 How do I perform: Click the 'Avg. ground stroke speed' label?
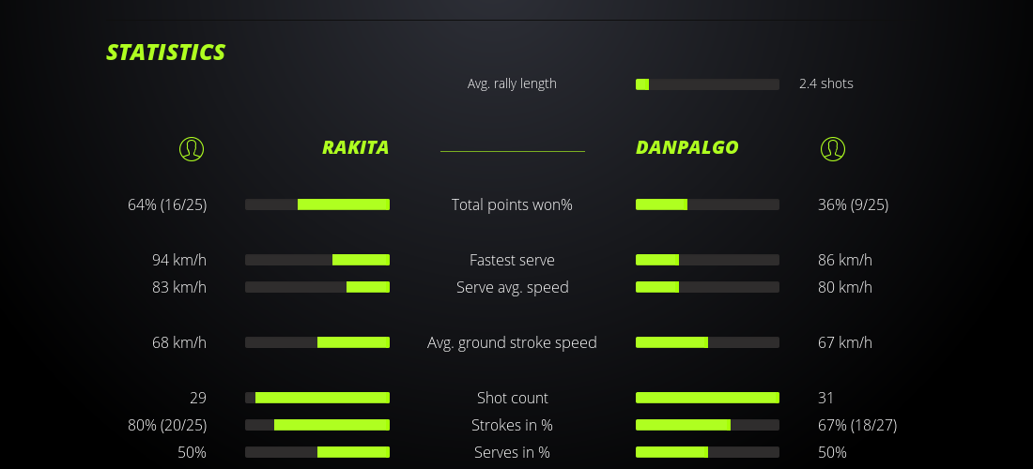tap(512, 342)
